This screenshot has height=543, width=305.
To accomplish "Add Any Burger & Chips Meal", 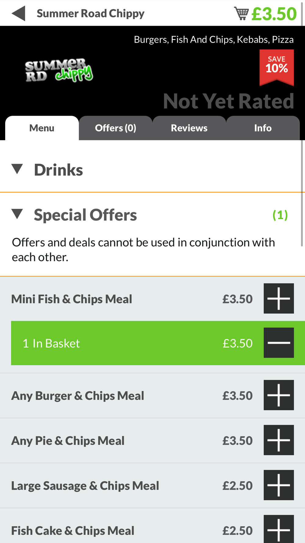I will click(x=279, y=395).
